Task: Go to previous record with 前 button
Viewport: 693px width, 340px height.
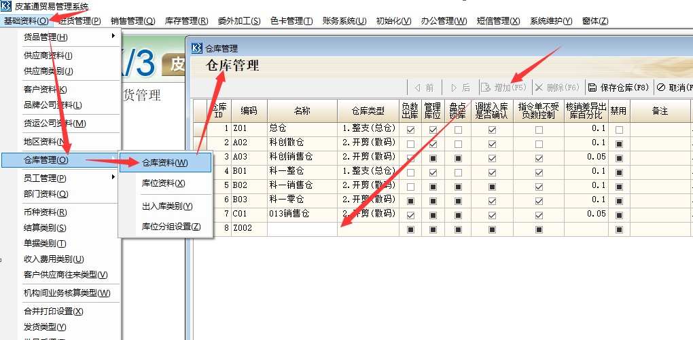Action: [424, 88]
